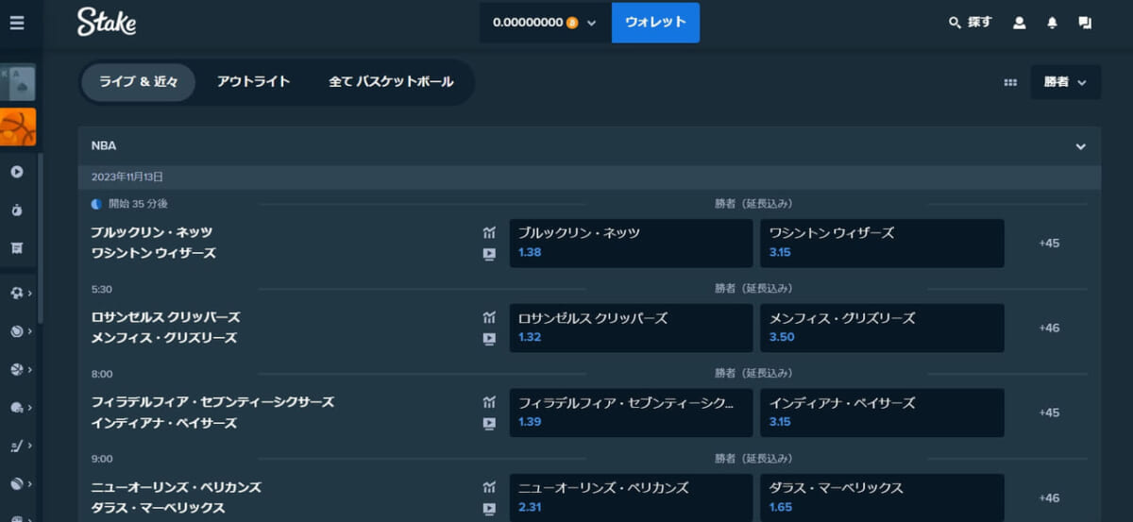
Task: Click the 開始 35 分後 start time label
Action: (x=138, y=203)
